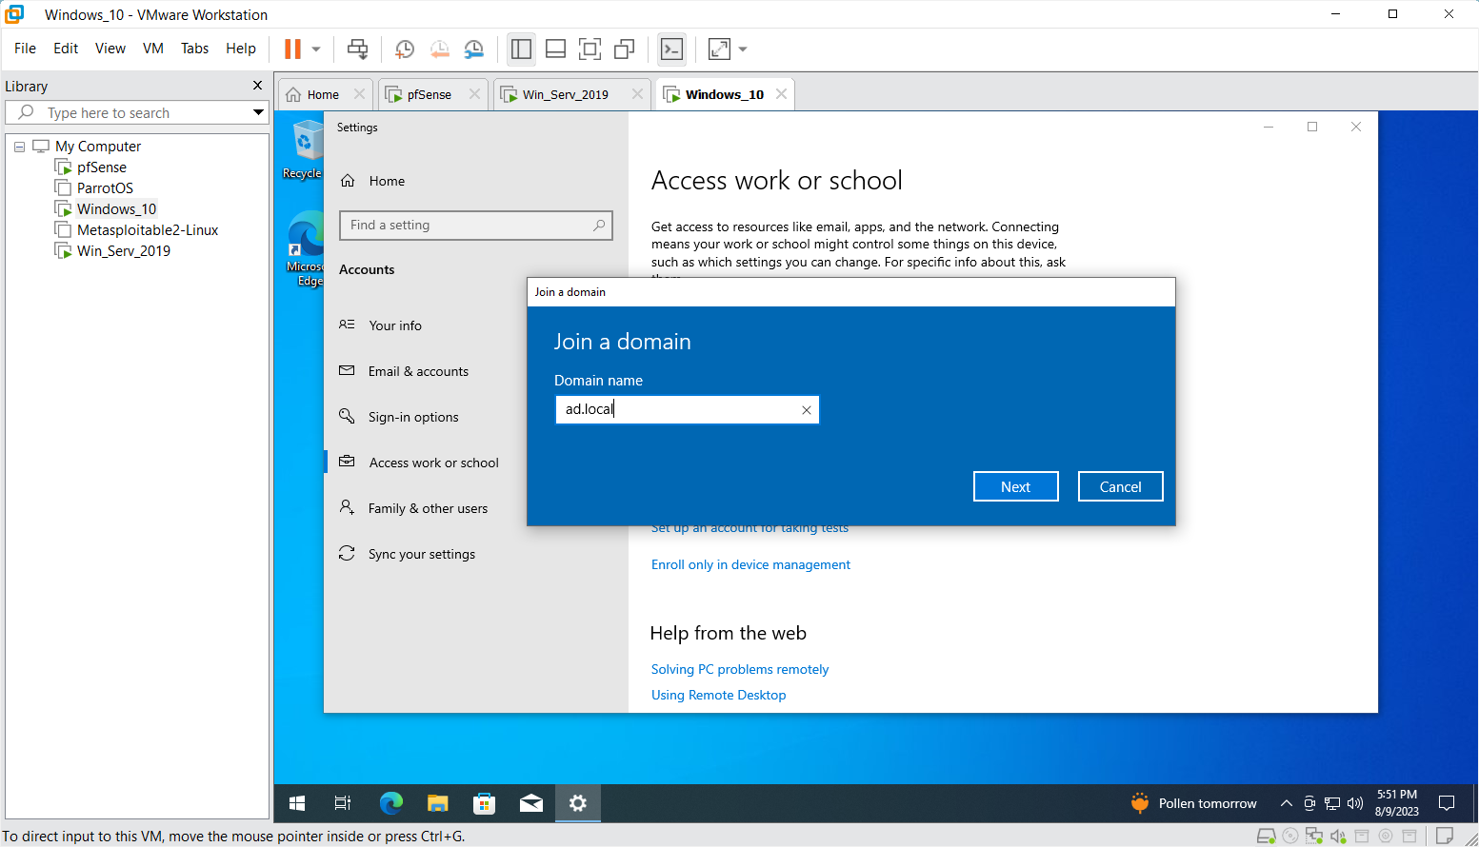The image size is (1479, 847).
Task: Open the View menu in VMware
Action: click(110, 49)
